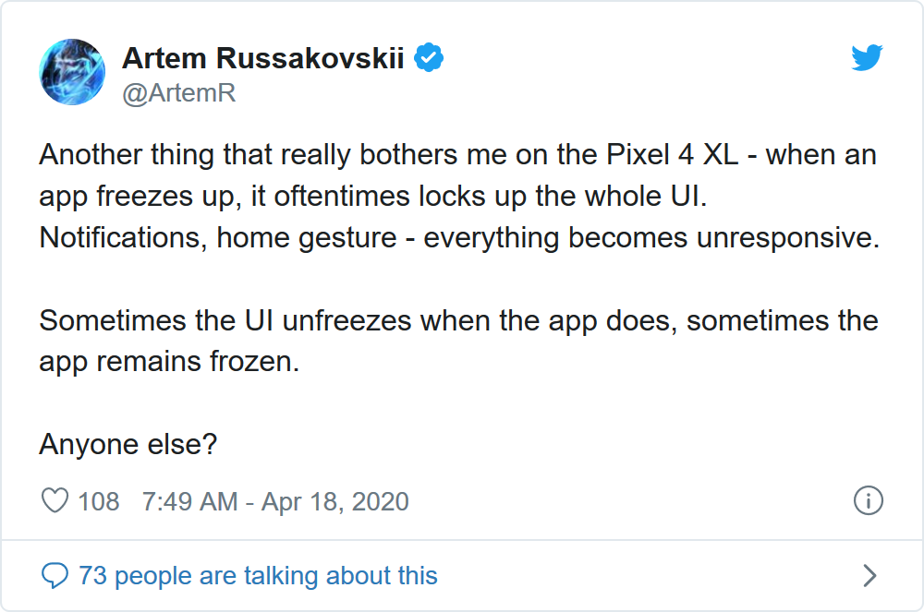The image size is (924, 612).
Task: Click the reply speech bubble icon
Action: (55, 576)
